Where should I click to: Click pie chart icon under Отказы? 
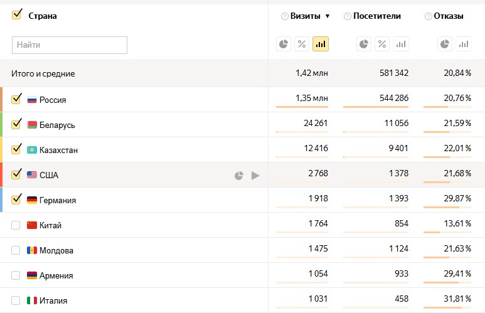pos(445,44)
